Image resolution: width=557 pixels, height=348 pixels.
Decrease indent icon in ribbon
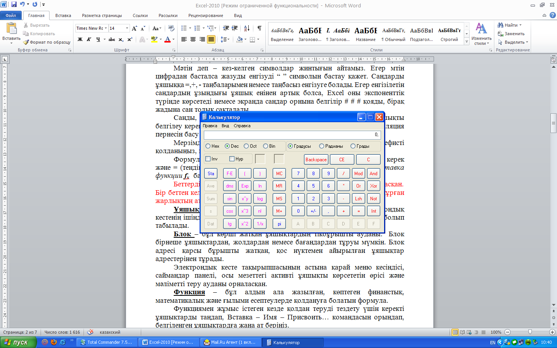(226, 28)
